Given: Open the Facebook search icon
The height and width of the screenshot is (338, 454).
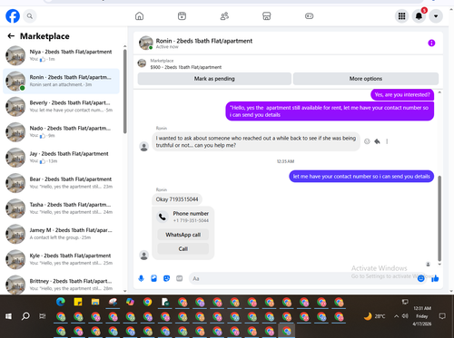Looking at the screenshot, I should click(x=30, y=16).
